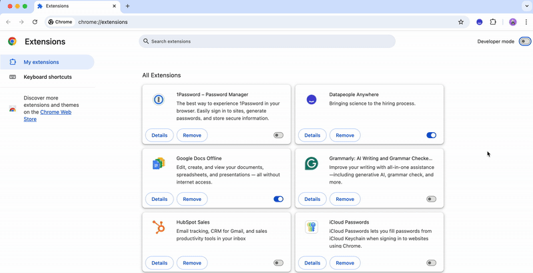Viewport: 533px width, 273px height.
Task: Click the All Extensions heading
Action: click(x=161, y=75)
